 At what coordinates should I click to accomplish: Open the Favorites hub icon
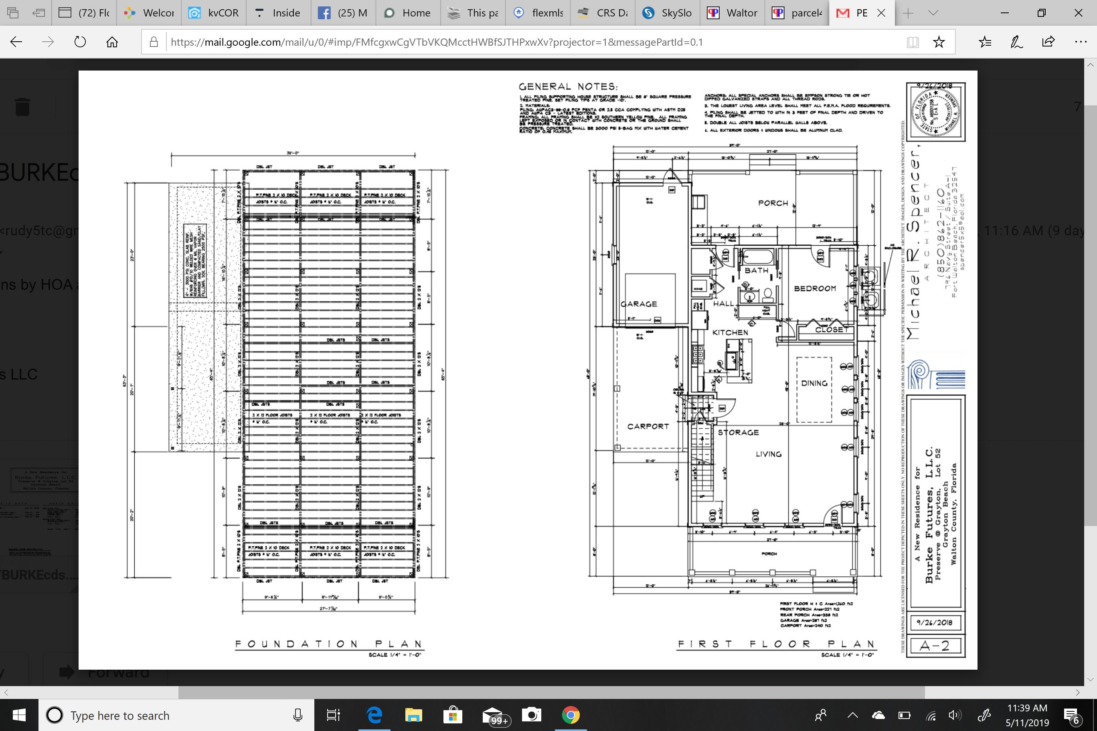coord(985,42)
